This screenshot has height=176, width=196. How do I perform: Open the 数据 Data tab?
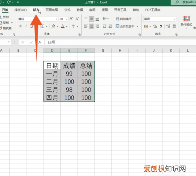80,10
